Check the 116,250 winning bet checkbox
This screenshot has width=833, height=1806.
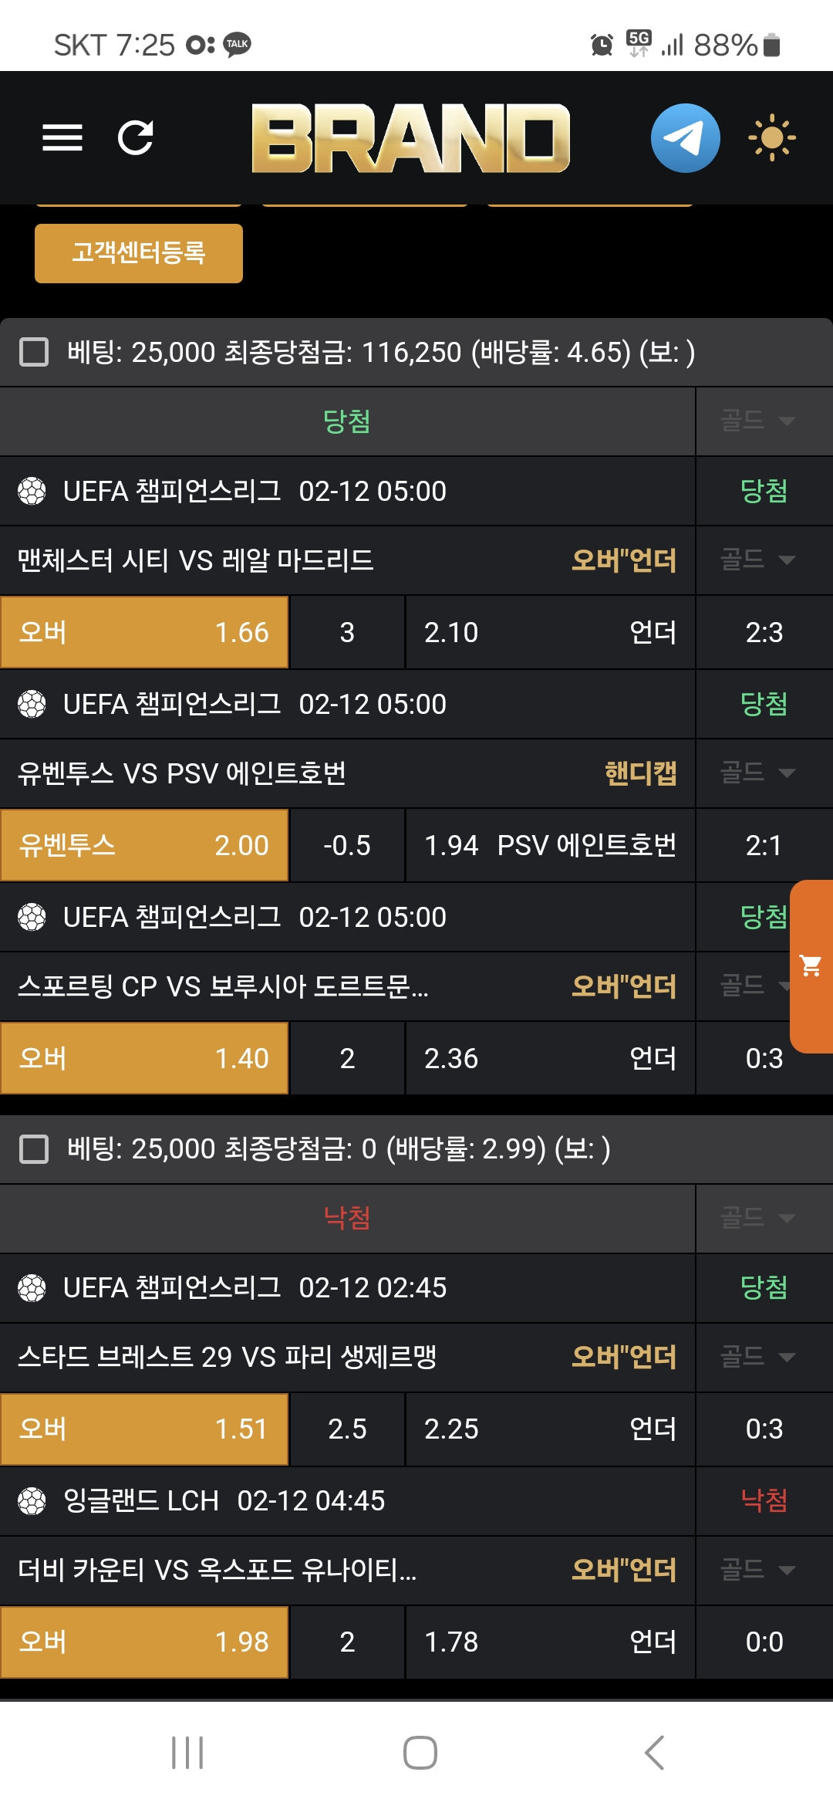point(34,352)
